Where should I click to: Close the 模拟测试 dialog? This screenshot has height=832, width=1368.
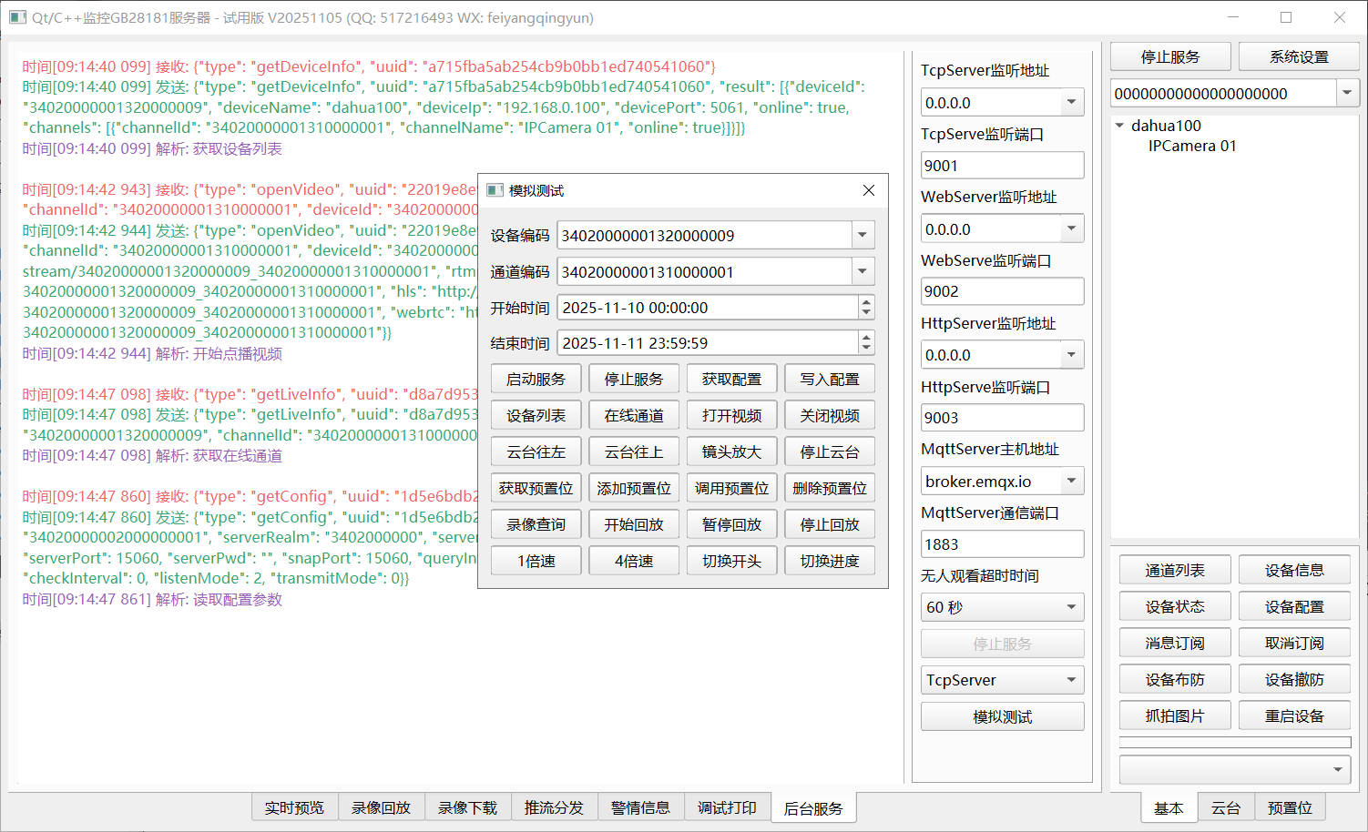869,190
